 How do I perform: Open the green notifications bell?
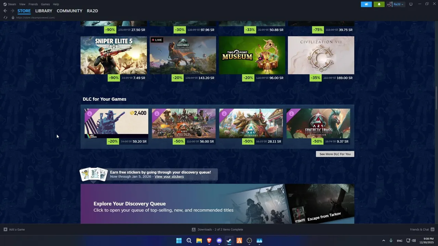point(379,4)
